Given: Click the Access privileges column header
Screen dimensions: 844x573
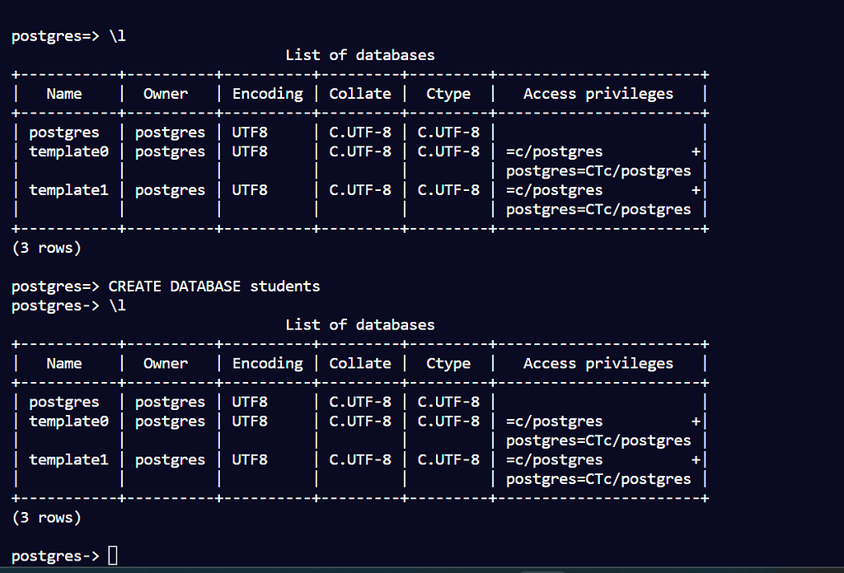Looking at the screenshot, I should (598, 93).
